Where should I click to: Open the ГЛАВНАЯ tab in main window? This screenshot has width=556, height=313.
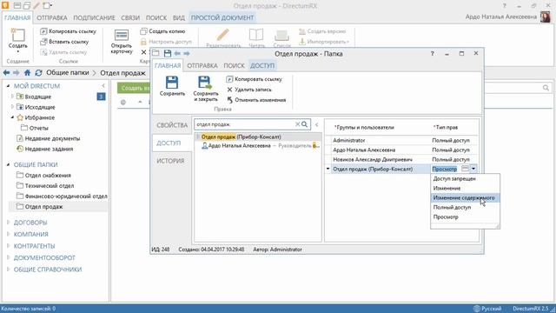17,17
